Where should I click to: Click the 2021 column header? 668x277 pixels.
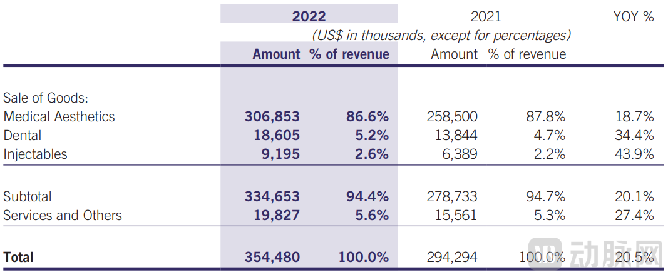pyautogui.click(x=485, y=16)
